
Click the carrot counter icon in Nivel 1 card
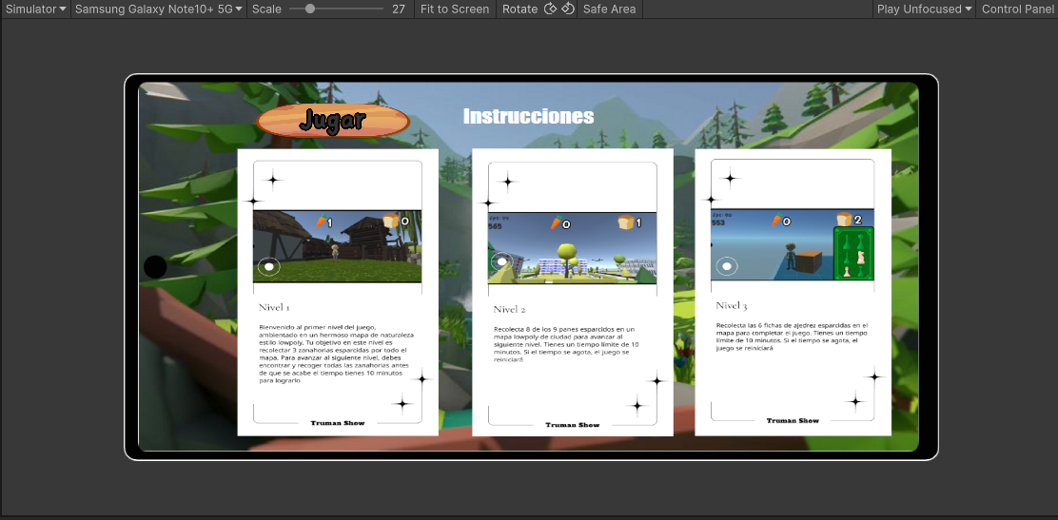pos(322,221)
